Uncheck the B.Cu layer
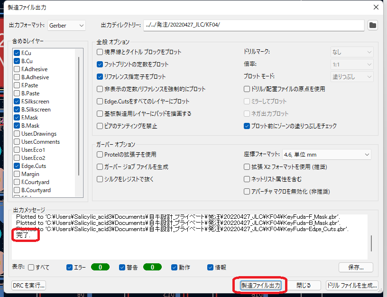The width and height of the screenshot is (387, 297). pos(17,61)
